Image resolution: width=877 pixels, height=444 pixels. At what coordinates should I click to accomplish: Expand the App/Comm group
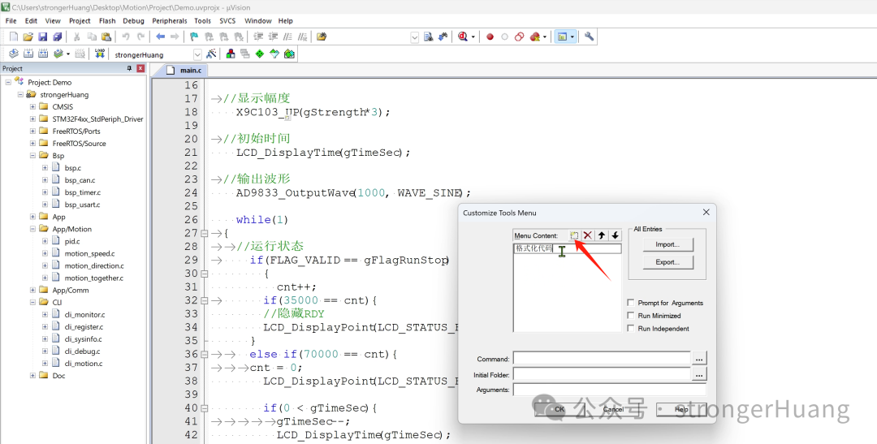click(32, 291)
